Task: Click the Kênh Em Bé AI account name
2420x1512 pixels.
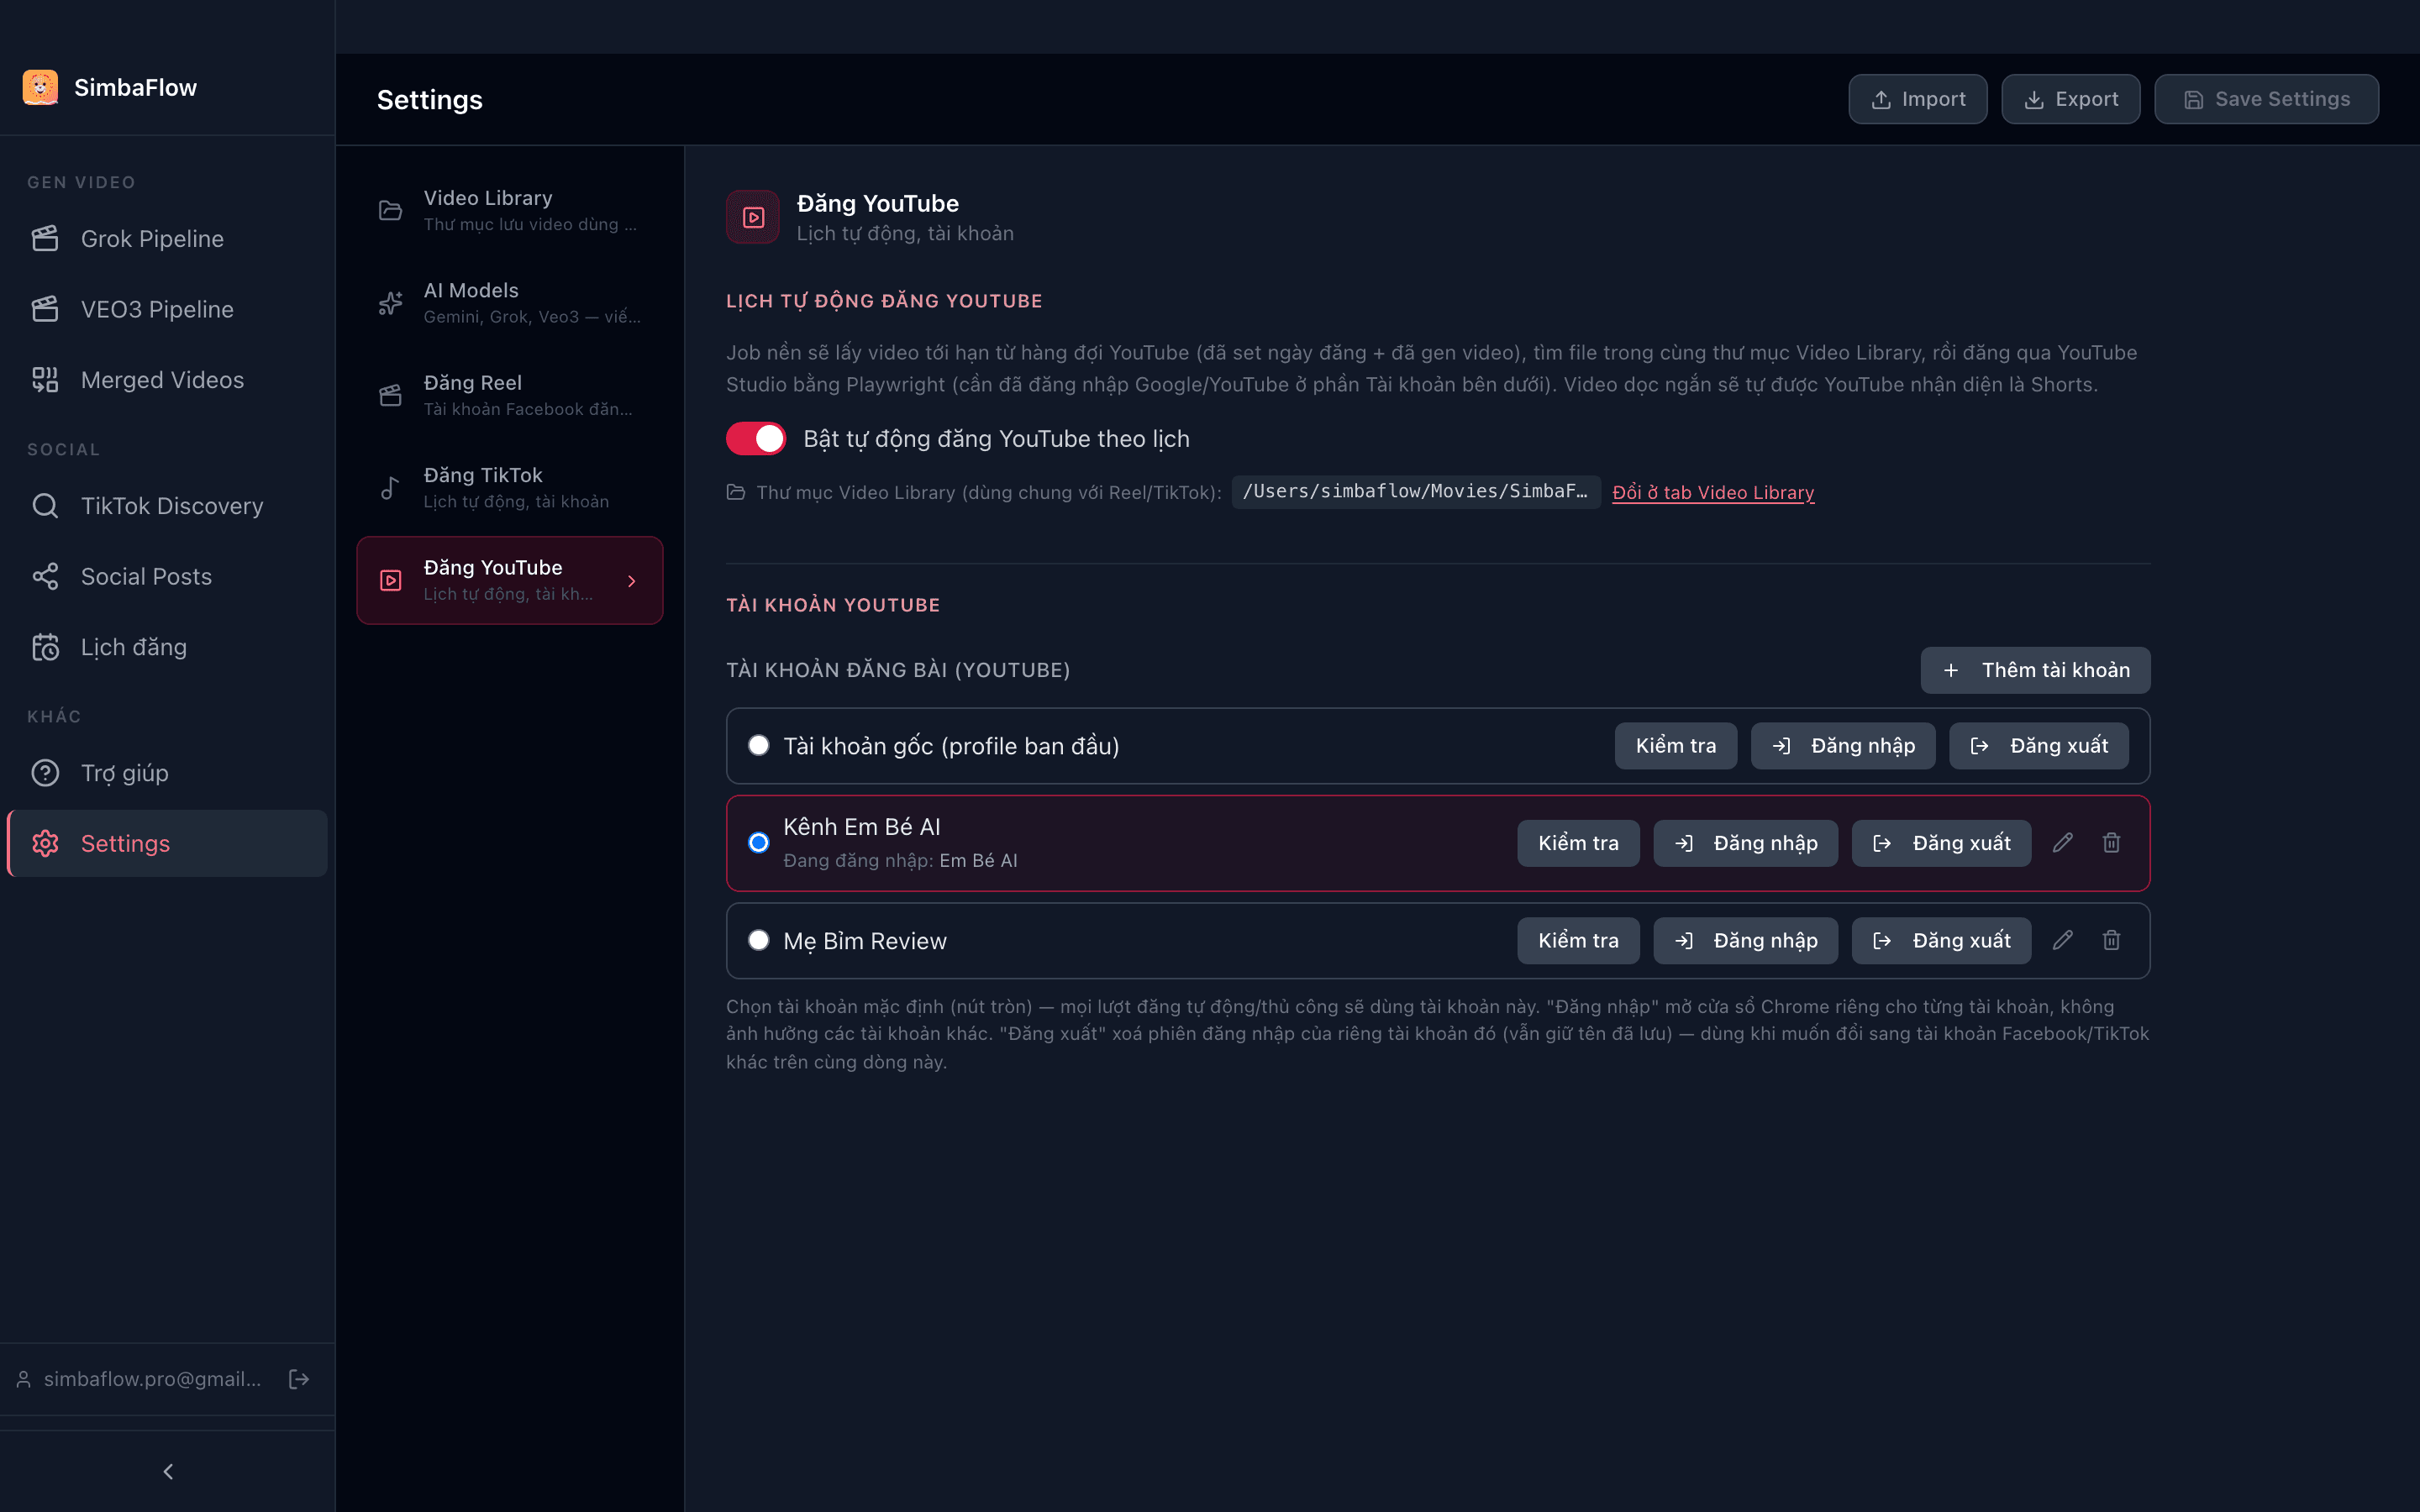Action: point(862,827)
